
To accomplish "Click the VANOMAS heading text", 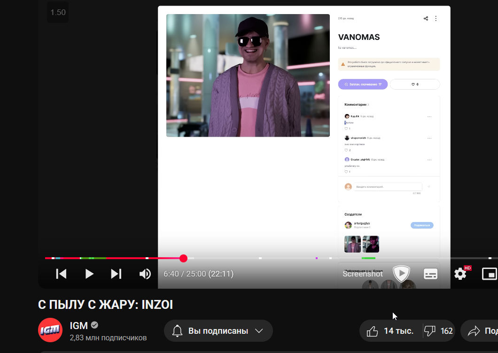I will tap(359, 37).
